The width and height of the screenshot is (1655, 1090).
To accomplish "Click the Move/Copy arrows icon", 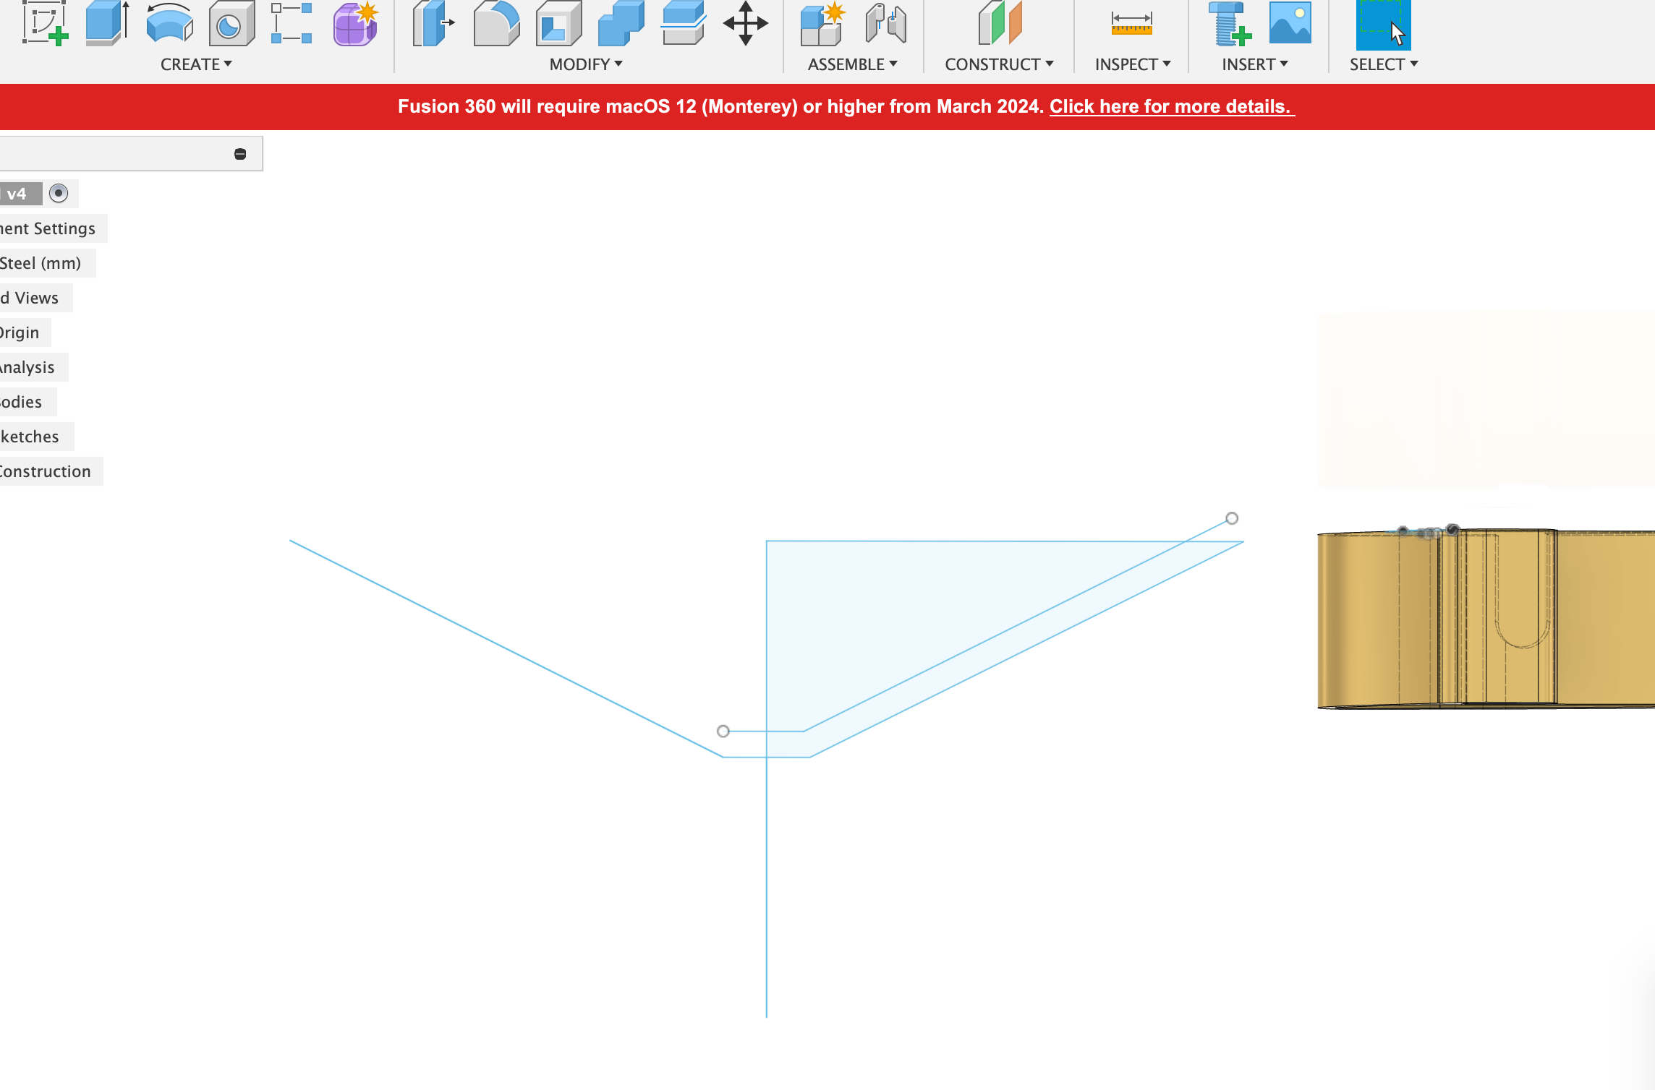I will click(x=745, y=23).
